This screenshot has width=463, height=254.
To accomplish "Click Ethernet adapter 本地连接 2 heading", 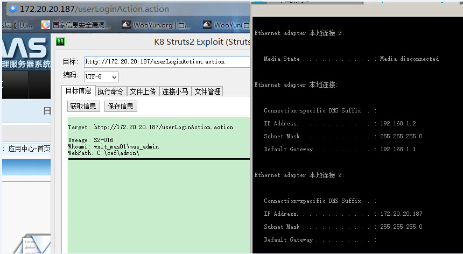I will 299,175.
